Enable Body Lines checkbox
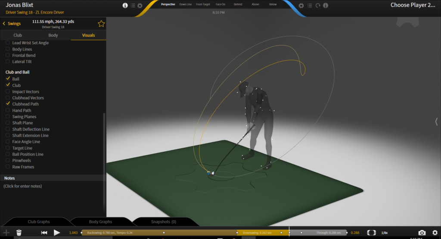This screenshot has width=441, height=239. 8,49
